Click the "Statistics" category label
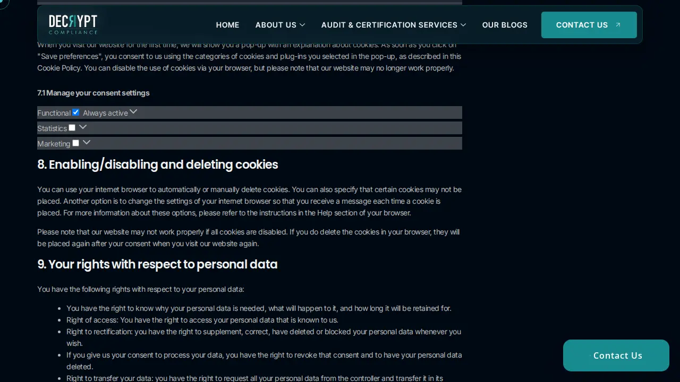680x382 pixels. pos(52,128)
